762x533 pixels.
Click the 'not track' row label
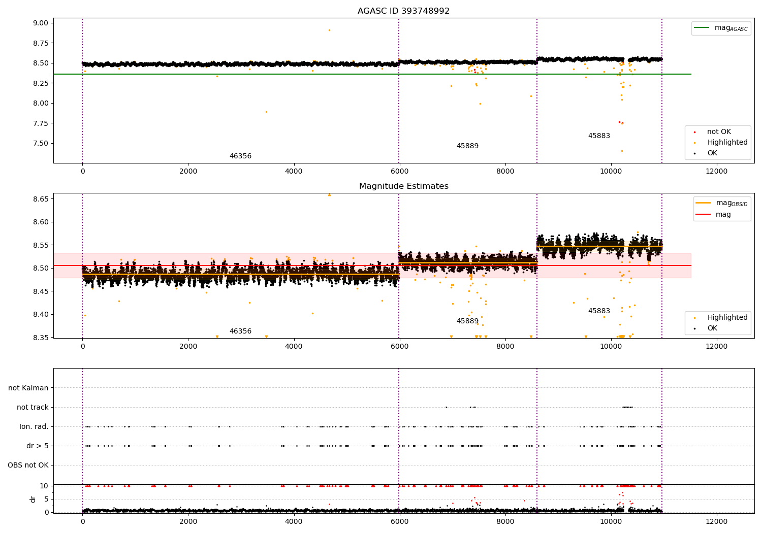(x=33, y=407)
